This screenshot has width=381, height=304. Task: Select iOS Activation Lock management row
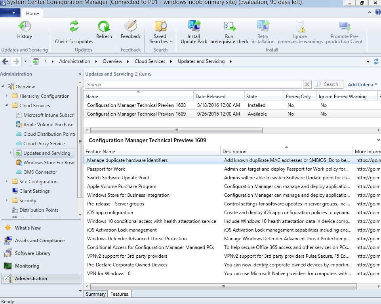(232, 230)
